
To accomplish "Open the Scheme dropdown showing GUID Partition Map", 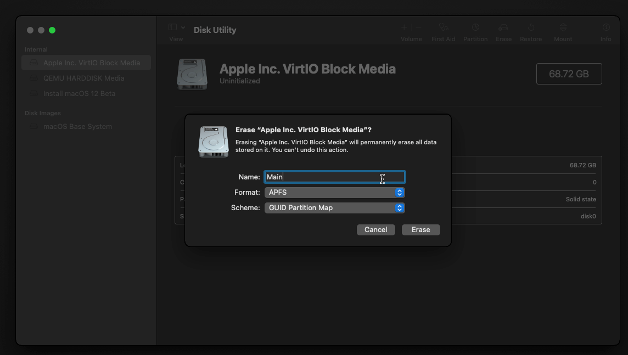I will [x=334, y=208].
